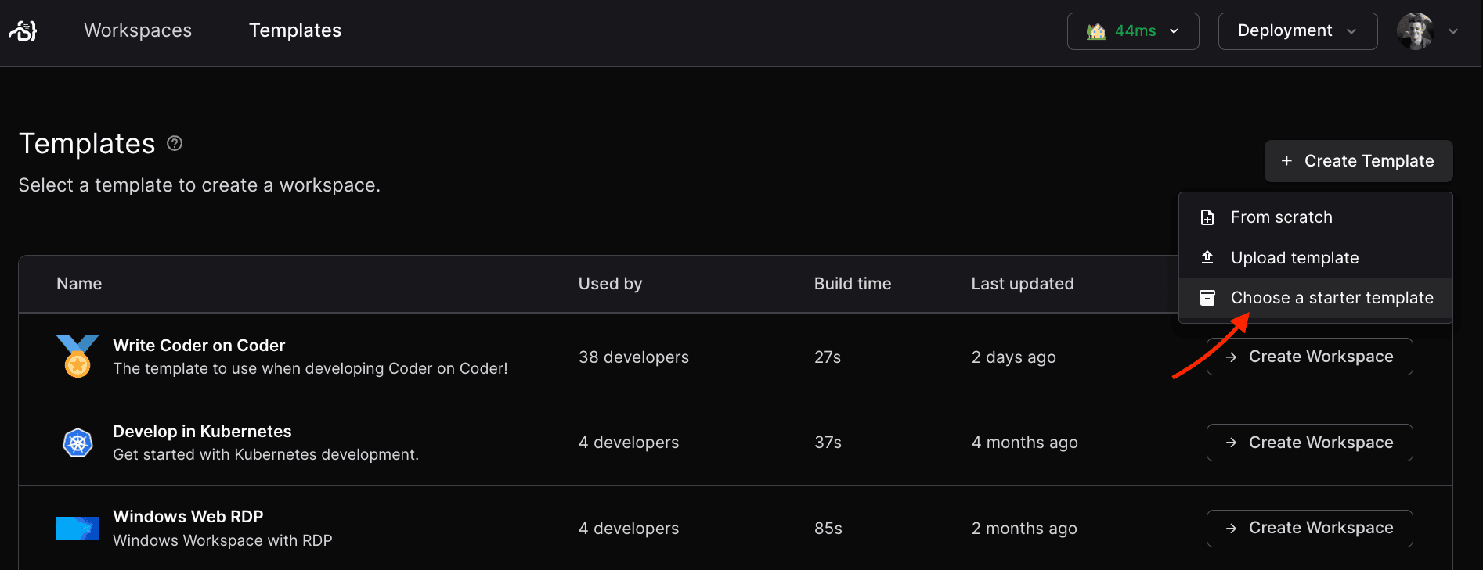The width and height of the screenshot is (1483, 570).
Task: Click the Last updated column header
Action: tap(1023, 284)
